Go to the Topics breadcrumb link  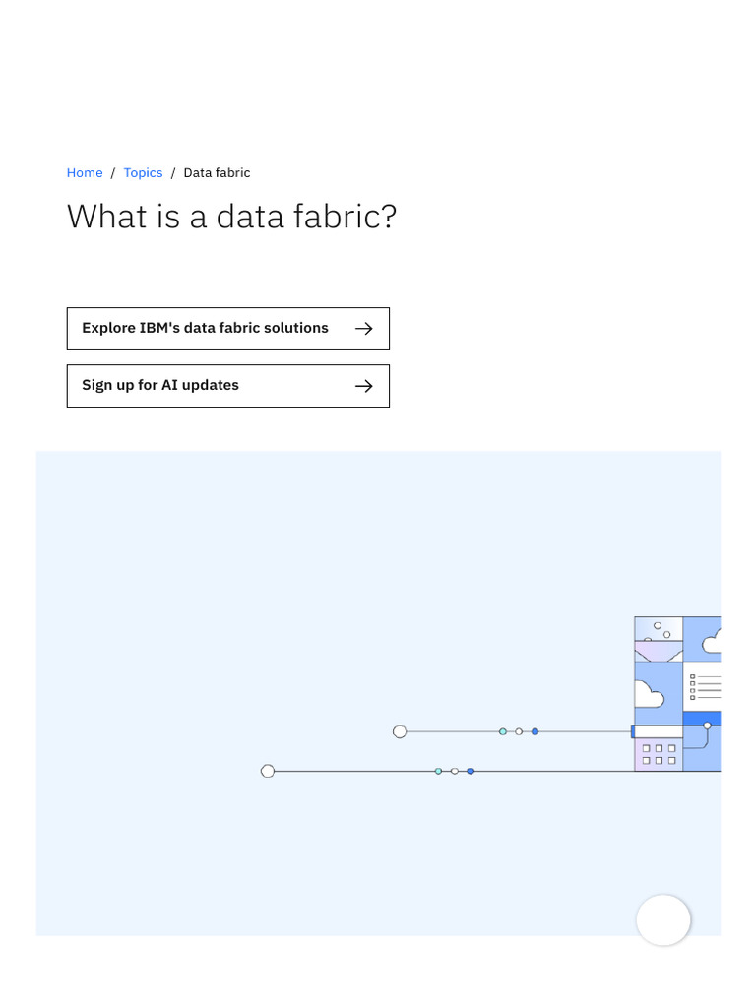[143, 173]
